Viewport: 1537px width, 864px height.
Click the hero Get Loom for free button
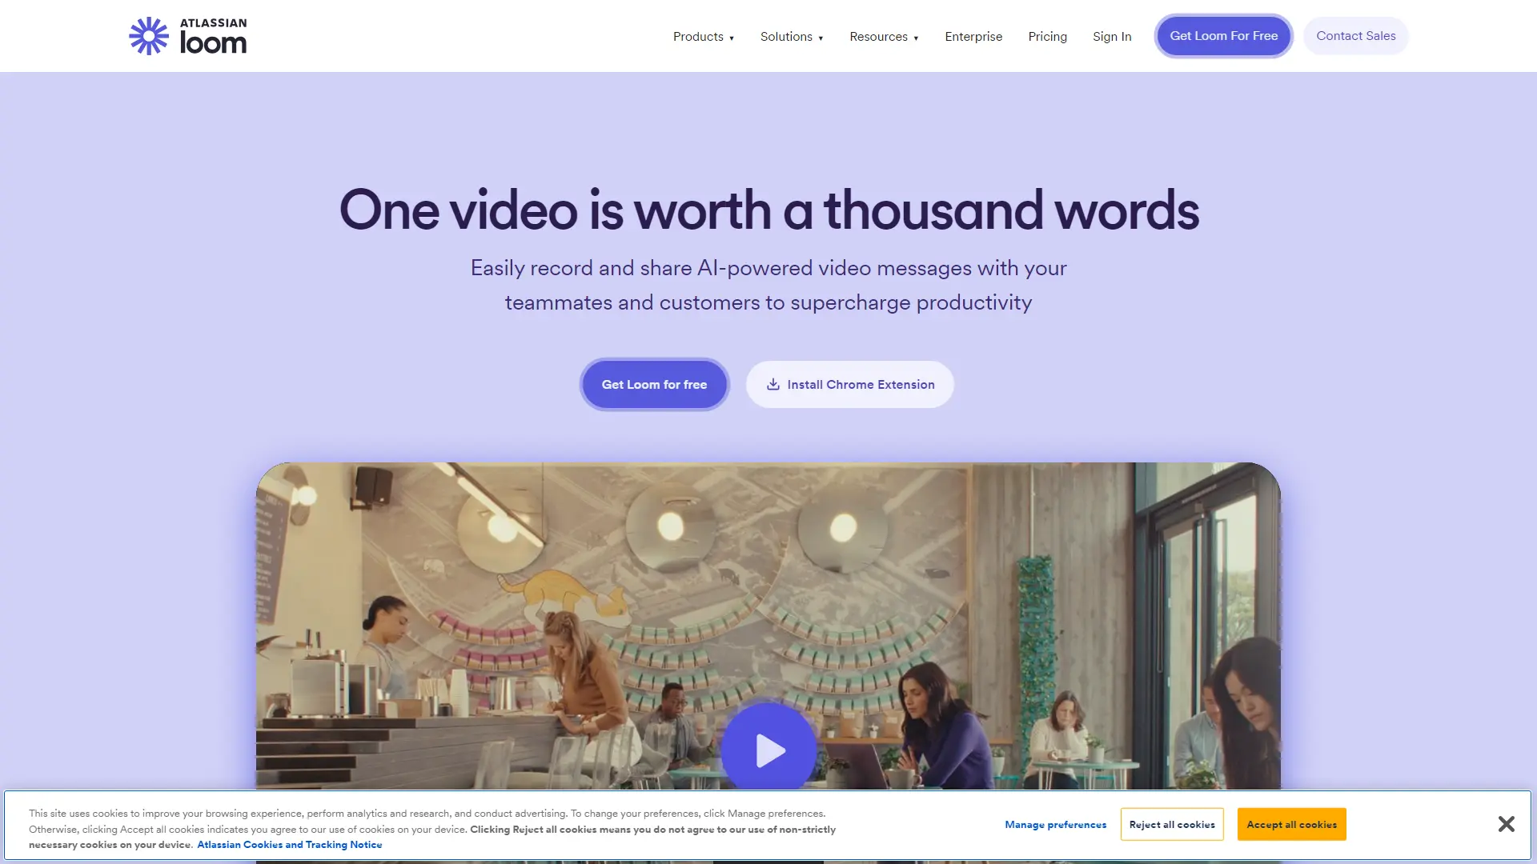pos(654,384)
